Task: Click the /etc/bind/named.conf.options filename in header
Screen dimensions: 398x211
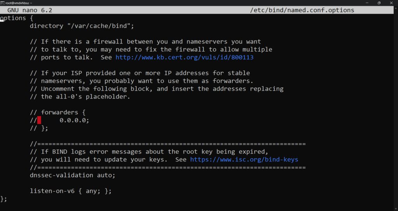Action: pos(302,10)
